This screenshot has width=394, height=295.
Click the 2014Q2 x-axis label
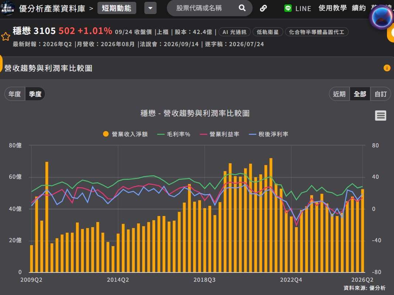pos(118,280)
